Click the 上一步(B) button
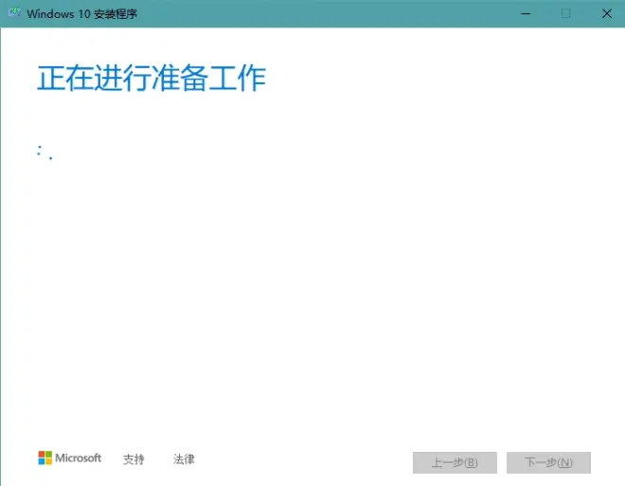Image resolution: width=625 pixels, height=486 pixels. [455, 462]
